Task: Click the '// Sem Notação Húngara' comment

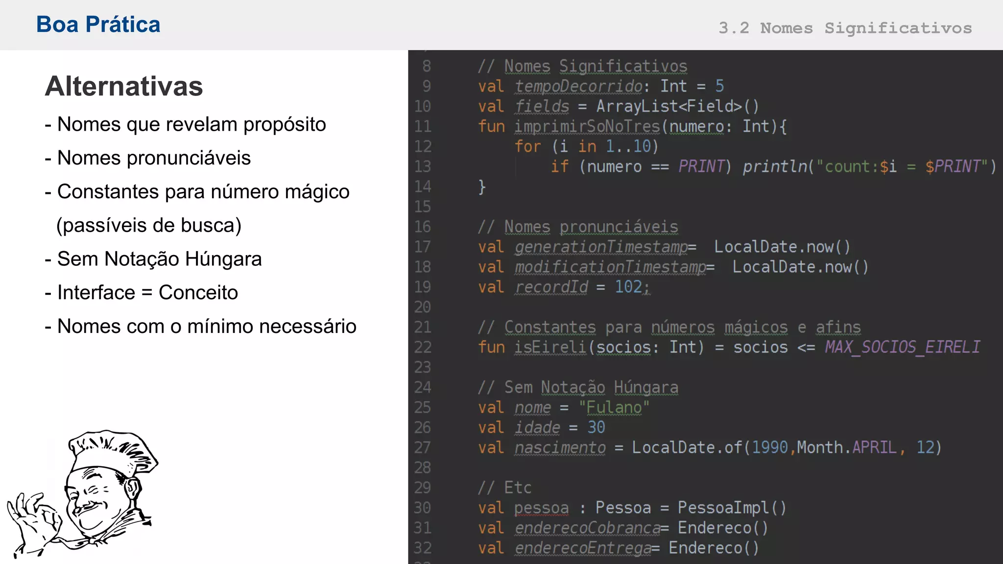Action: coord(578,387)
